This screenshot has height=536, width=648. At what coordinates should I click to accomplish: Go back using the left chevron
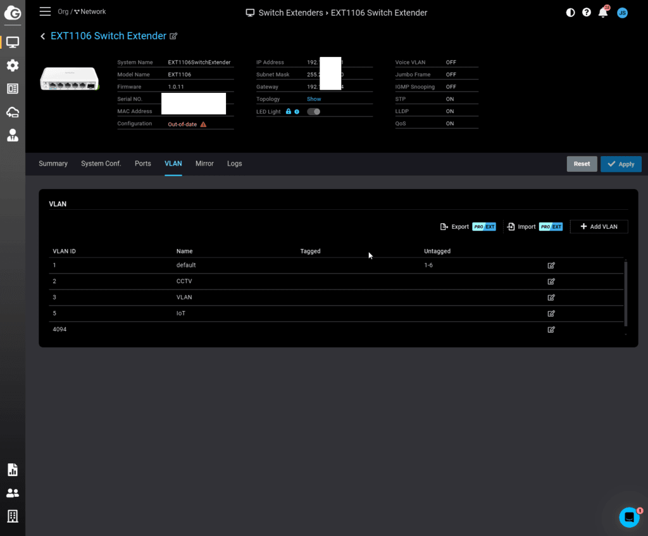[x=43, y=37]
